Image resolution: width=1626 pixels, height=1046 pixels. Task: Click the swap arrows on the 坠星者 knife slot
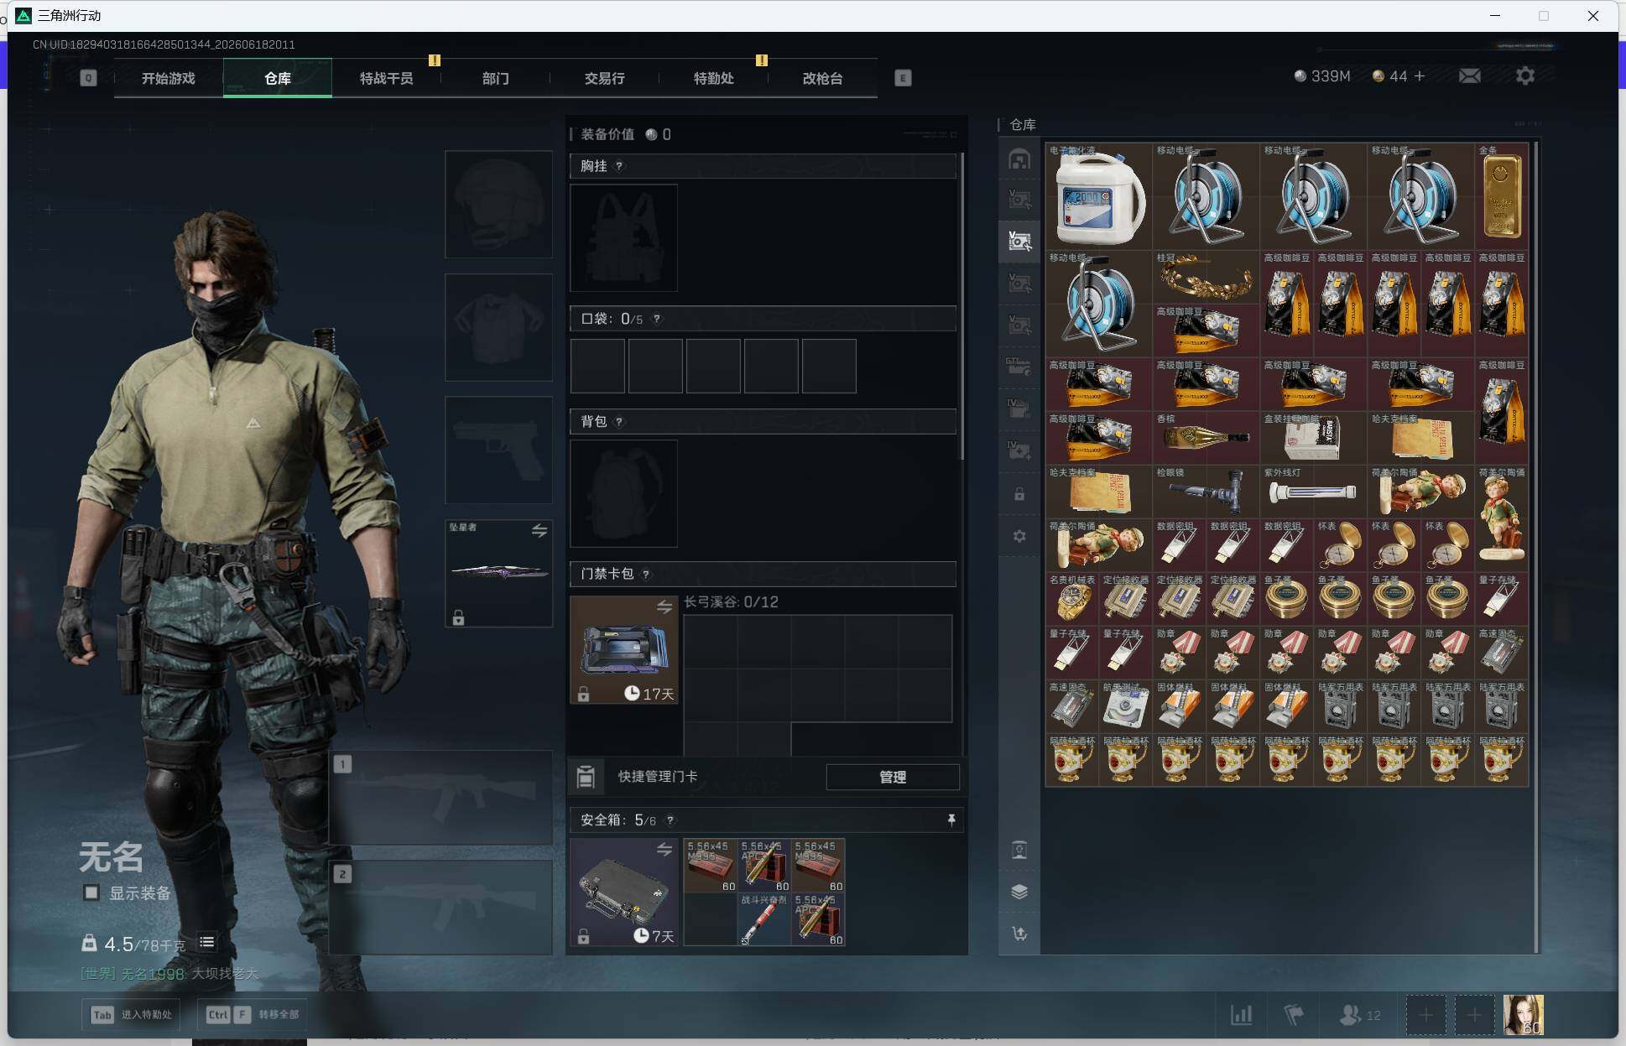(539, 531)
